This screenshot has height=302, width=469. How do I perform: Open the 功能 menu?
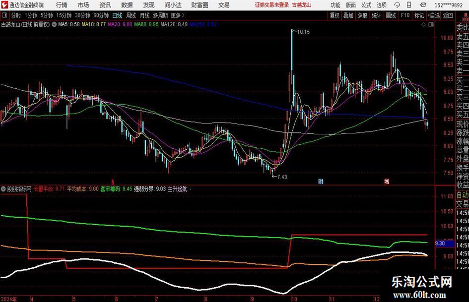335,5
